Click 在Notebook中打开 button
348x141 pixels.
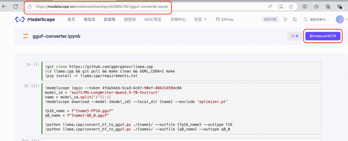pyautogui.click(x=323, y=36)
